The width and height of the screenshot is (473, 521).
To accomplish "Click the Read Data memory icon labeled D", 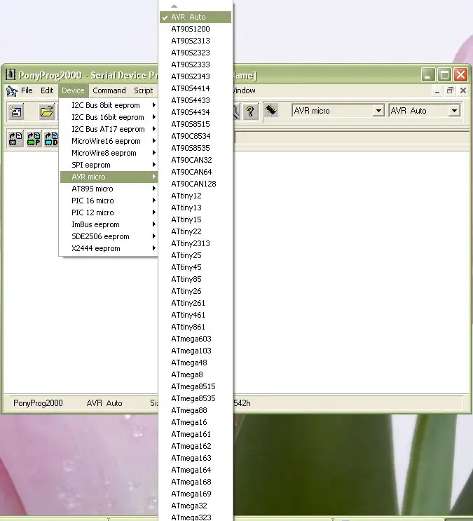I will [51, 138].
